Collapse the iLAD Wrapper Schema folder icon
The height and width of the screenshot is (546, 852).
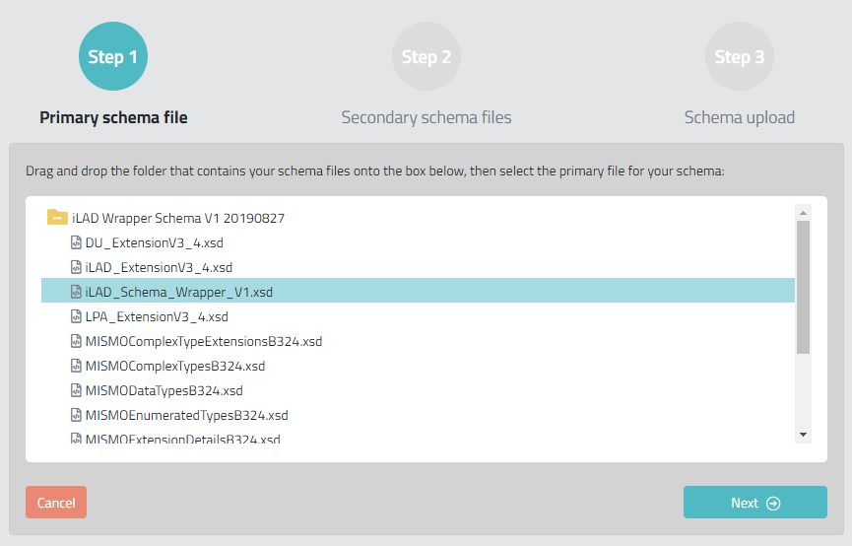pos(57,218)
